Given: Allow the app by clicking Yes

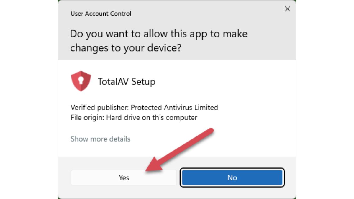Looking at the screenshot, I should pos(124,177).
